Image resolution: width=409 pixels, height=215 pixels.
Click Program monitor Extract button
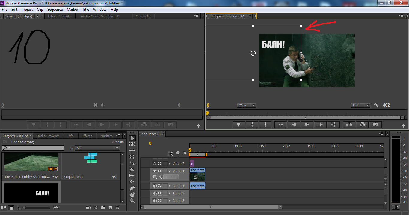point(362,125)
